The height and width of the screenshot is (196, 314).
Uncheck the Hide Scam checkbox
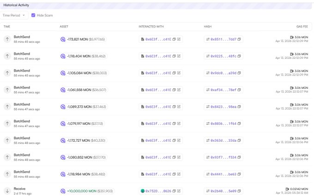pos(33,15)
